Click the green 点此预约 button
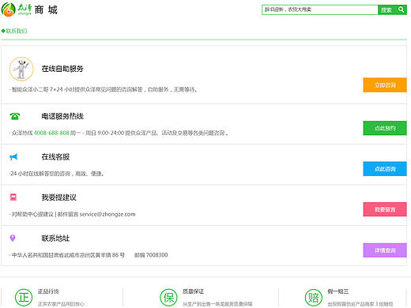Image resolution: width=411 pixels, height=308 pixels. (x=385, y=128)
